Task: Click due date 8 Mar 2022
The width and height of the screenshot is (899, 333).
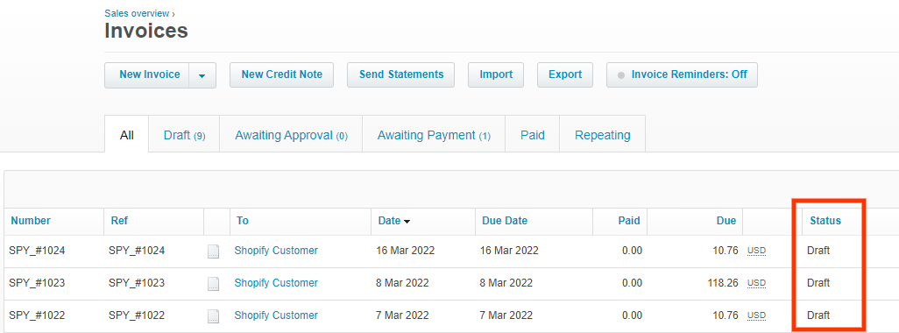Action: pos(506,282)
